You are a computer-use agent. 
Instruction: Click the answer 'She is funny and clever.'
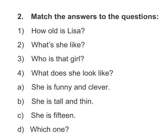tap(70, 87)
